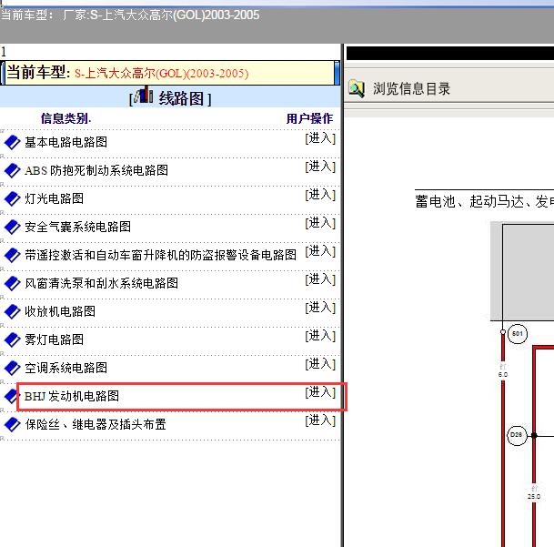Click [进入] for 风窗清洗泵和刮水系统电路图
The width and height of the screenshot is (554, 547).
tap(320, 279)
